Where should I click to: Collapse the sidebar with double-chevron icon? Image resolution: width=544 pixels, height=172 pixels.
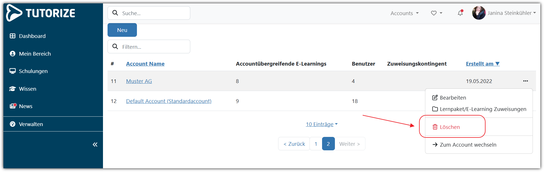pyautogui.click(x=95, y=145)
